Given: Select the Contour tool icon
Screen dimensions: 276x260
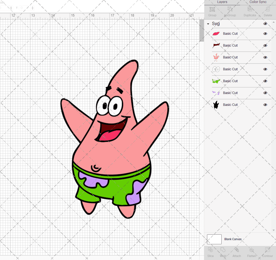Looking at the screenshot, I should click(267, 250).
